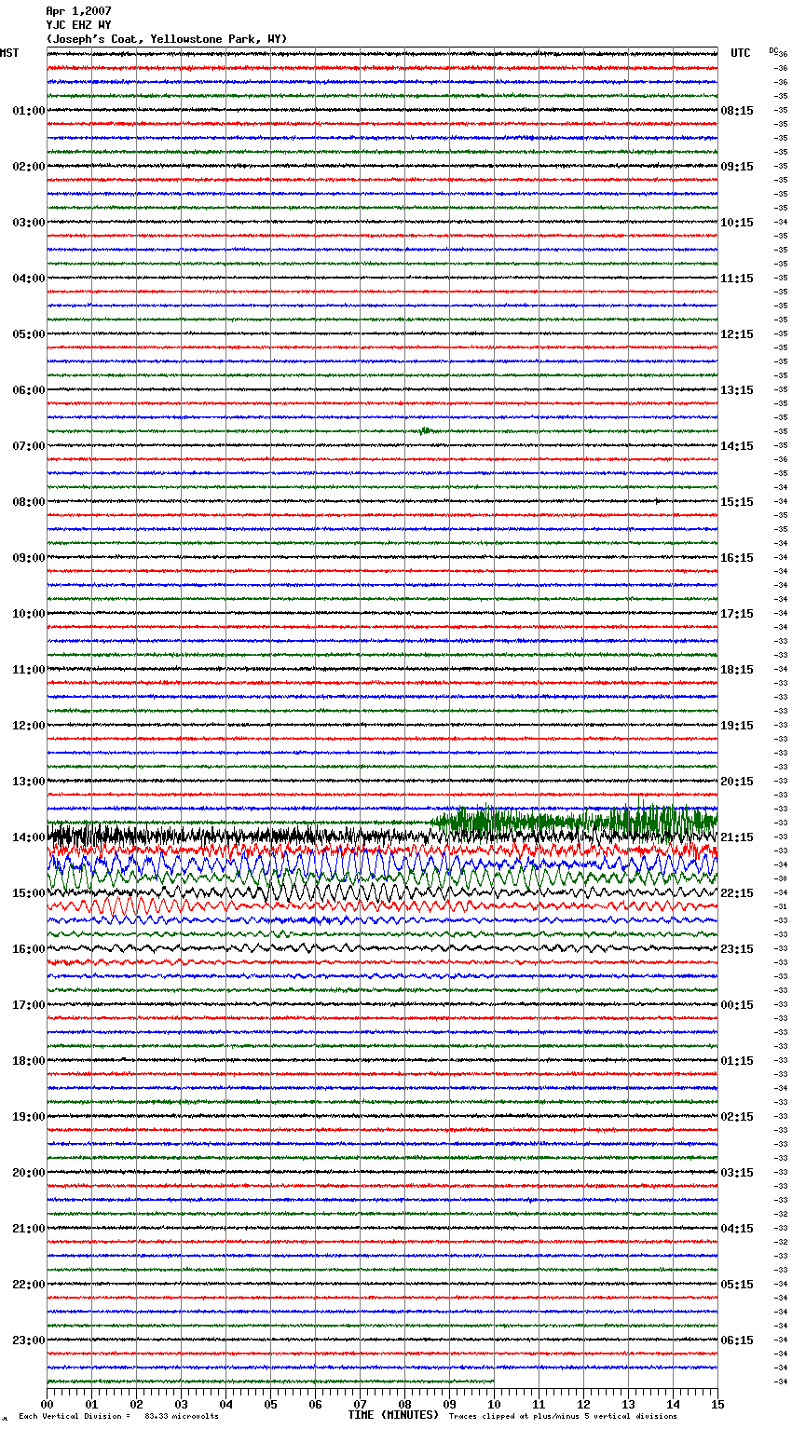The image size is (792, 1429).
Task: Click the 14:15 UTC time label
Action: (737, 446)
